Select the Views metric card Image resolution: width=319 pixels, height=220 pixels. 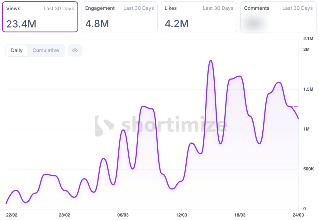(x=40, y=17)
